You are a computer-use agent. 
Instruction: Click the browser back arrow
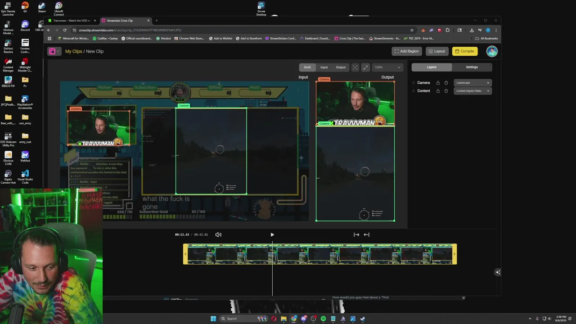49,30
